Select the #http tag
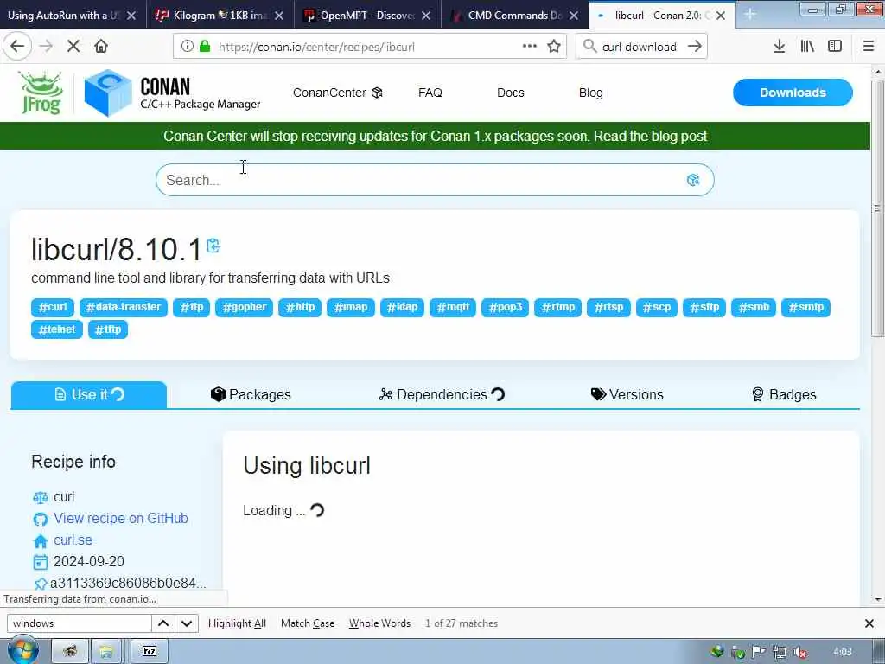Image resolution: width=885 pixels, height=664 pixels. click(300, 307)
